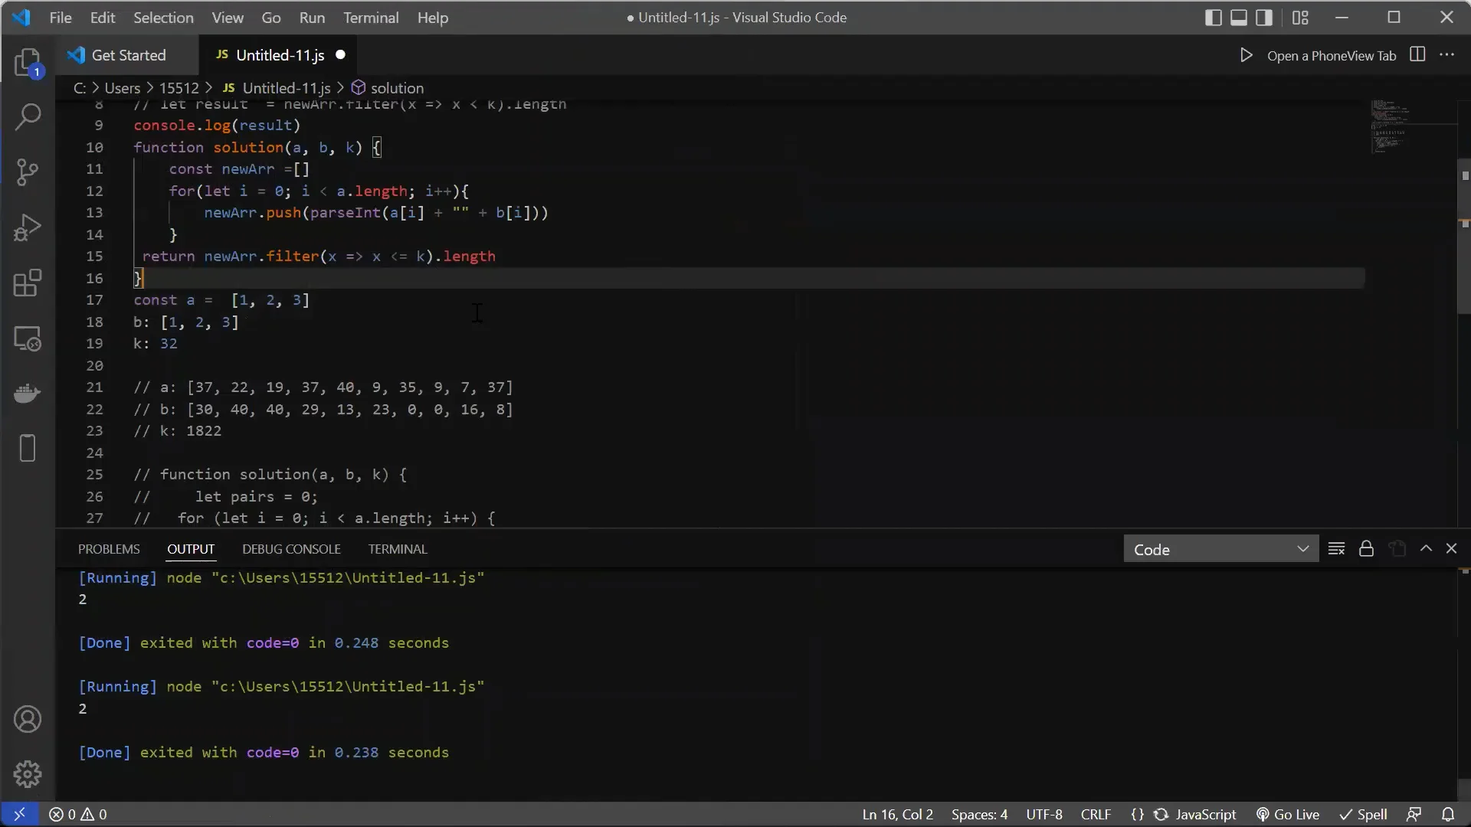Expand the 15512 breadcrumb segment
The image size is (1471, 827).
point(179,88)
